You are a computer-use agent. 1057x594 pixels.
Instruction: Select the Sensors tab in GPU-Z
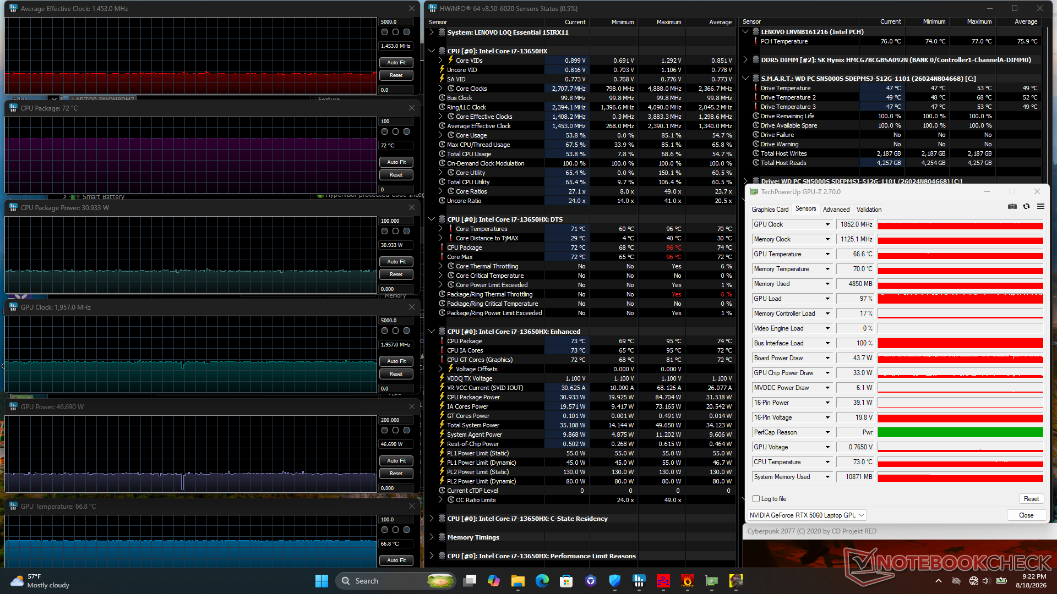tap(805, 209)
